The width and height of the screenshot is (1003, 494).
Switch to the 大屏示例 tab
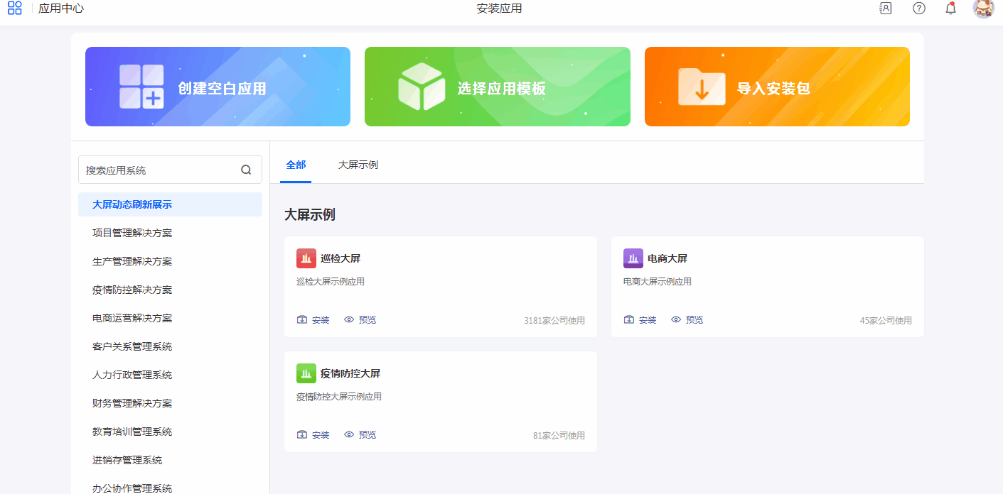pyautogui.click(x=358, y=165)
